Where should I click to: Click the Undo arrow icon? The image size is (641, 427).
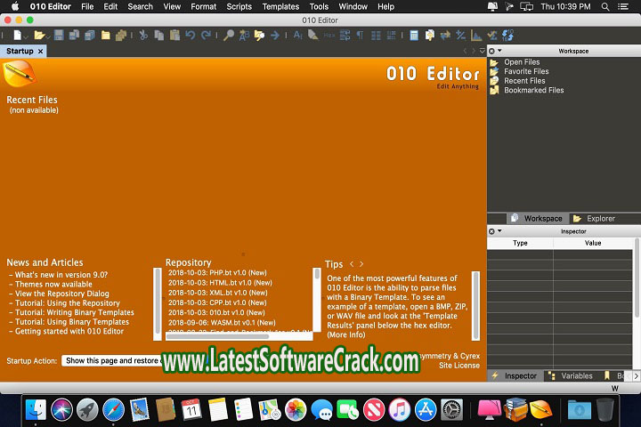point(191,36)
